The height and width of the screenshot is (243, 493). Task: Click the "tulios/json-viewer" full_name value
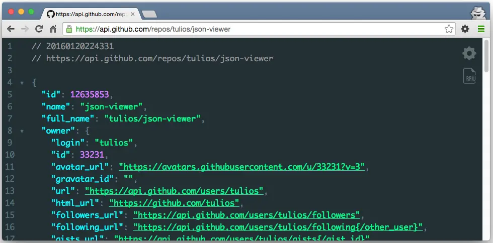point(152,118)
